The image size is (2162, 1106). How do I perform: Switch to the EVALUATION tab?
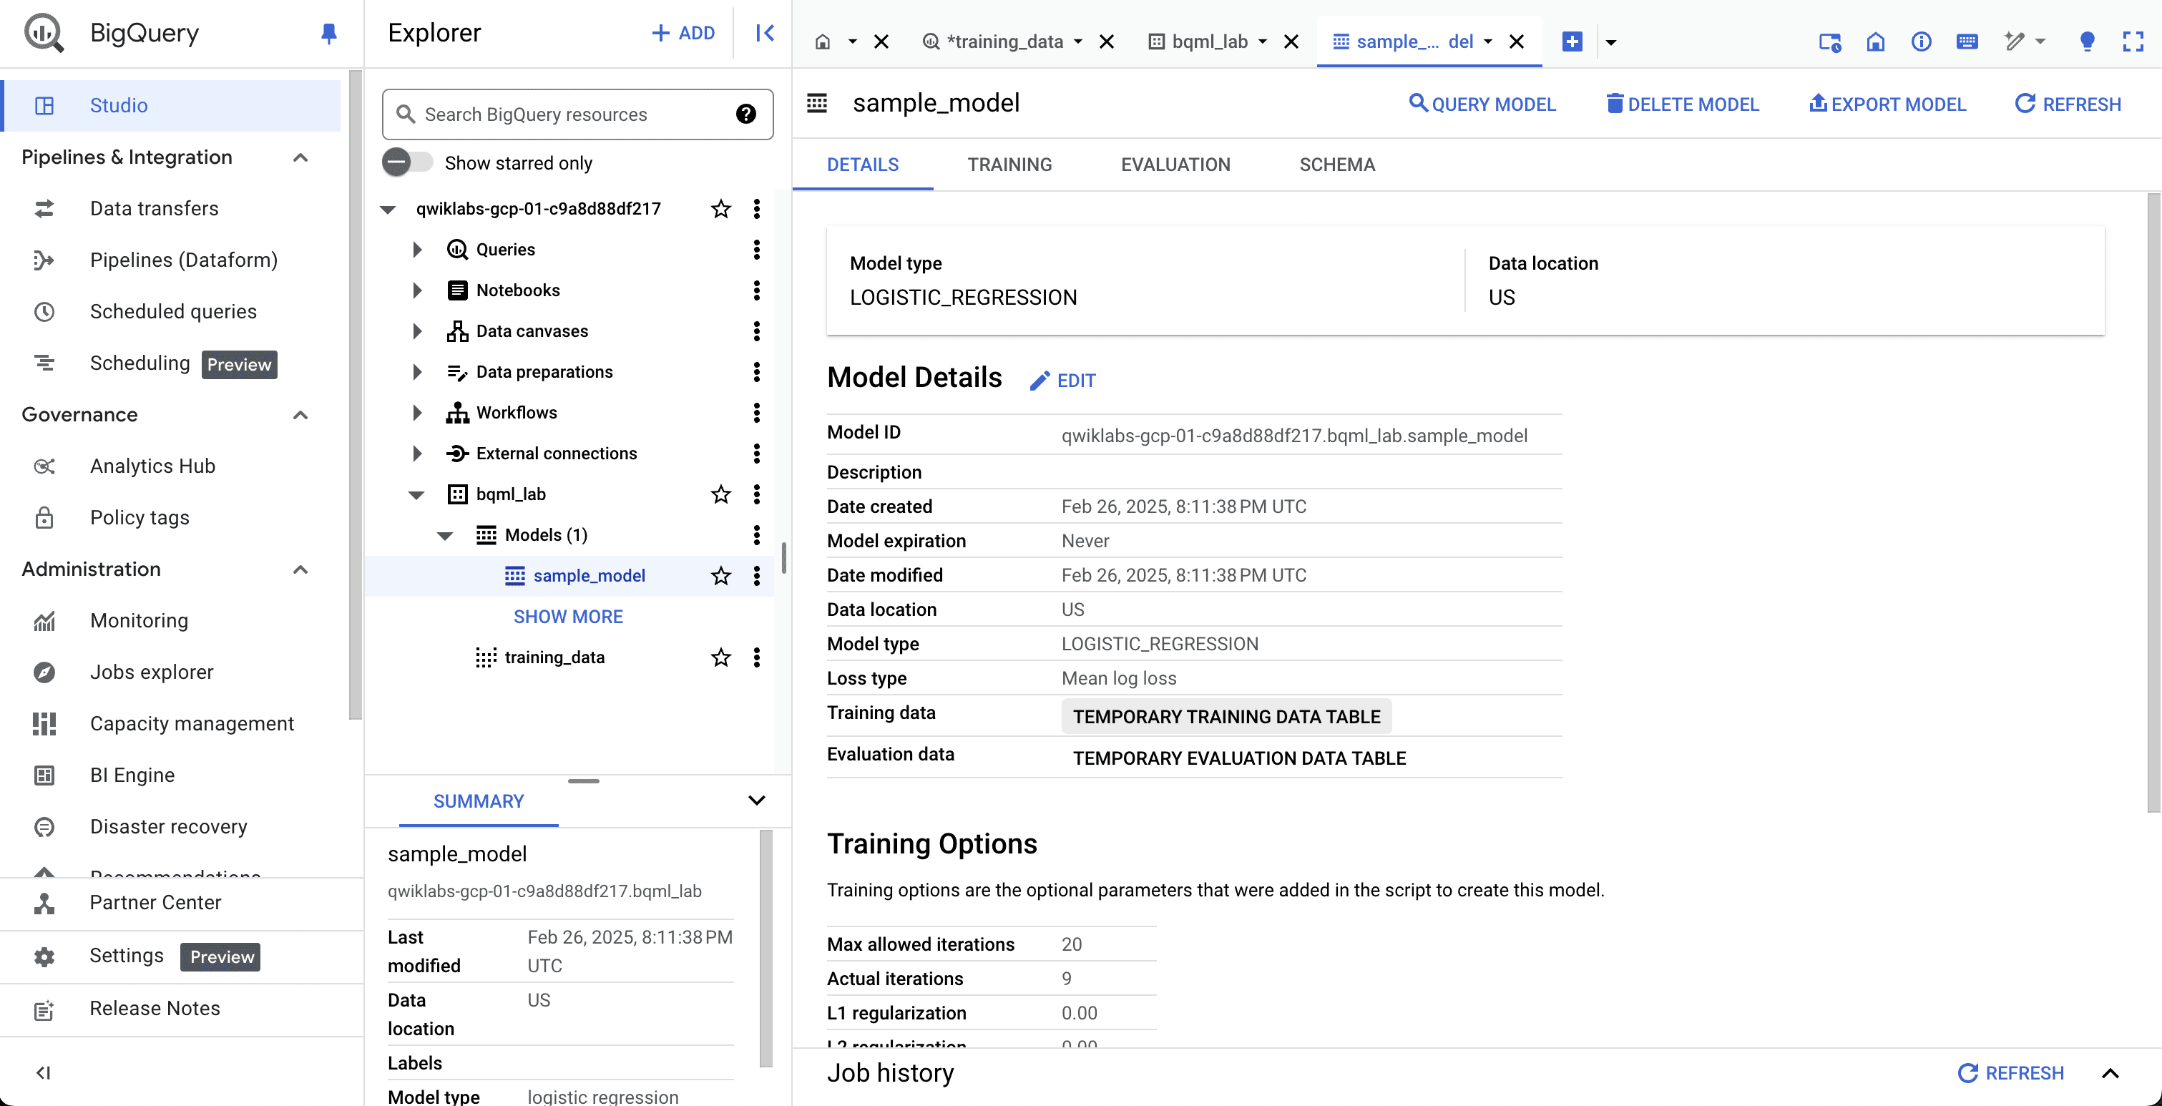[x=1175, y=165]
